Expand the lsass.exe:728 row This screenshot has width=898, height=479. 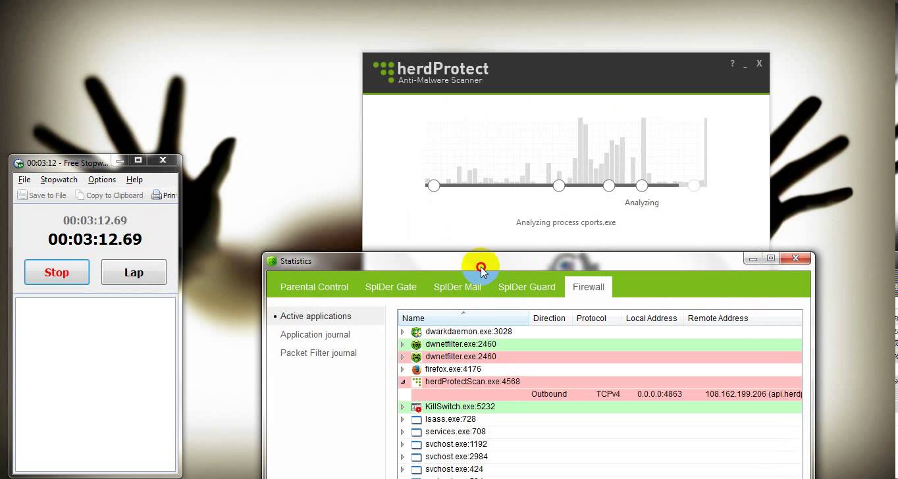point(402,419)
